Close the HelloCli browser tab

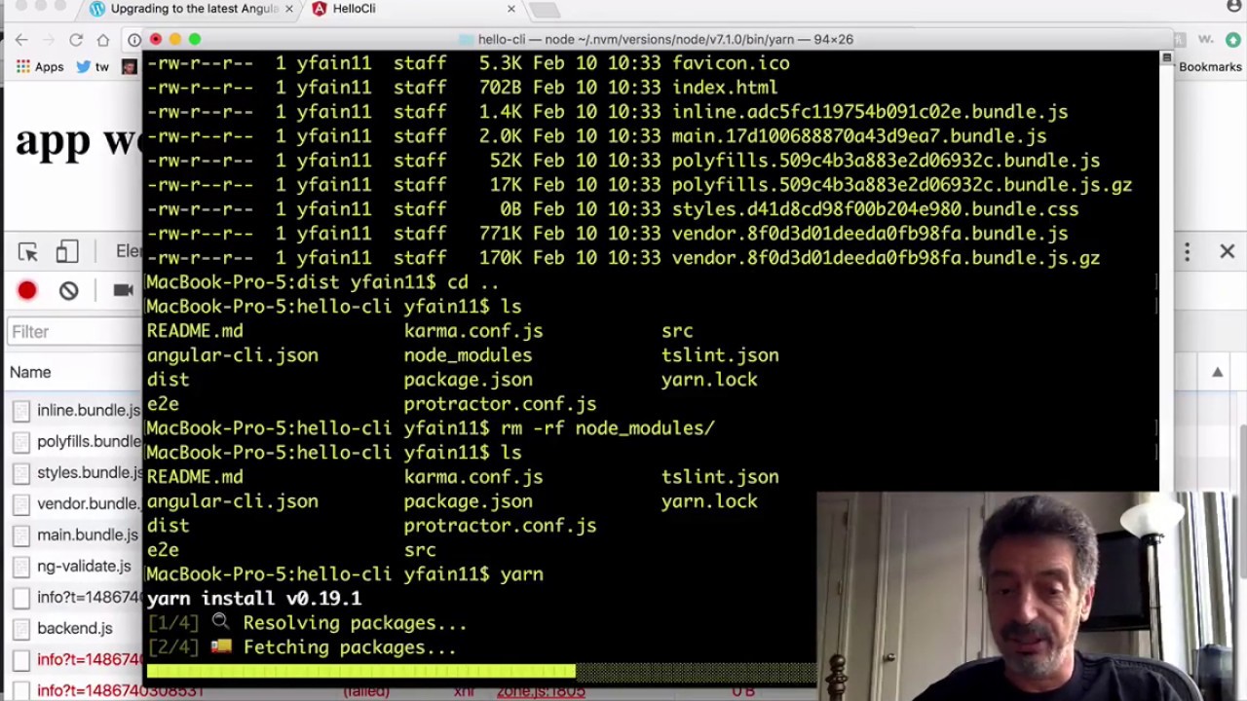[x=511, y=9]
